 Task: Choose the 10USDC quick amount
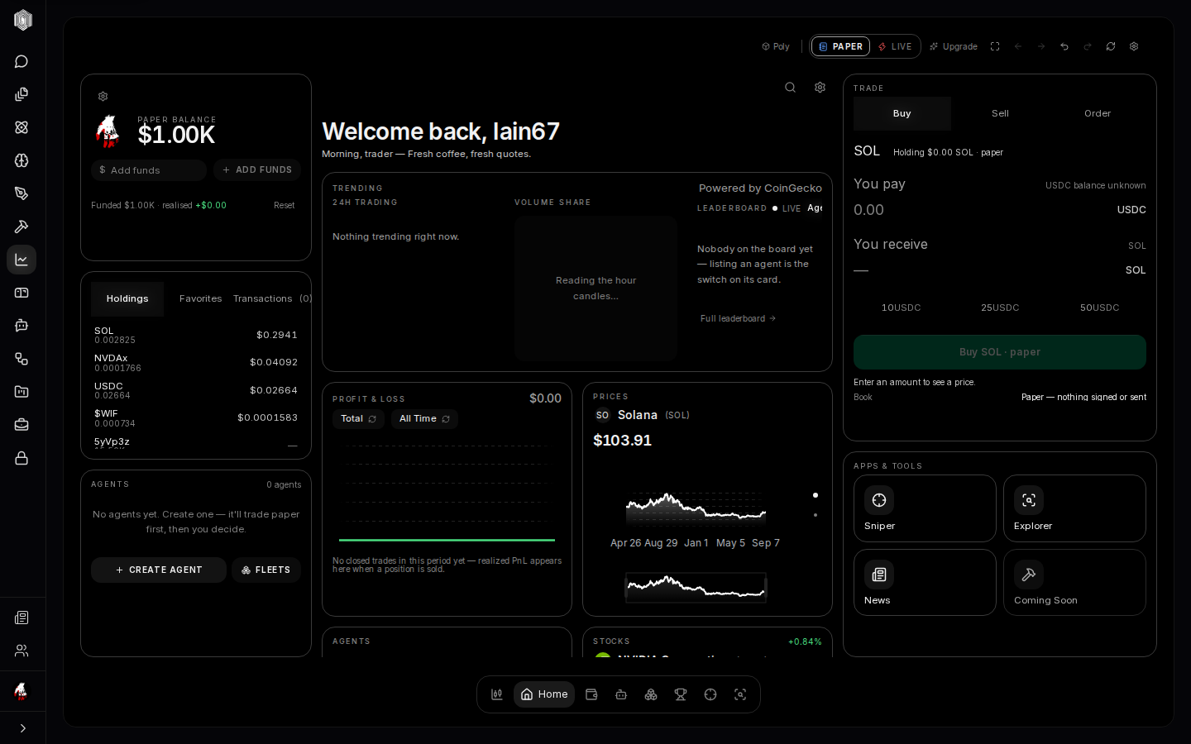click(x=902, y=308)
